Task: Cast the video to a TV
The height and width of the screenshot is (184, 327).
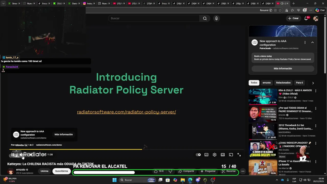Action: click(x=231, y=155)
